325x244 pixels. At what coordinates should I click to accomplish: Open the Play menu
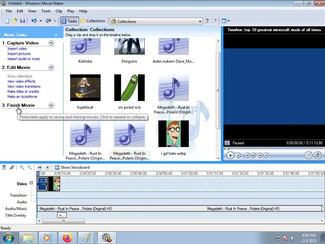(x=71, y=11)
